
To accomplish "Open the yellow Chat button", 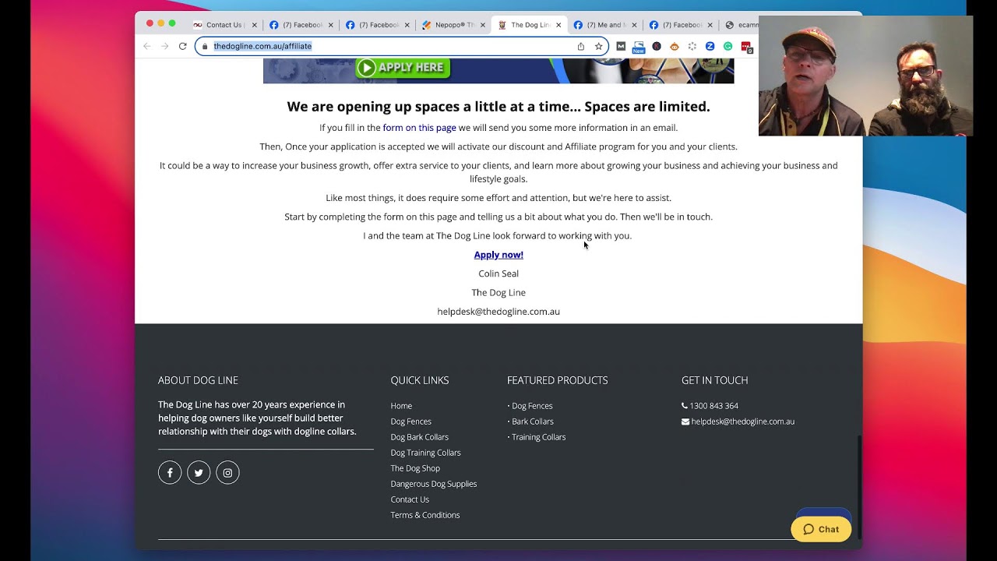I will pyautogui.click(x=821, y=529).
